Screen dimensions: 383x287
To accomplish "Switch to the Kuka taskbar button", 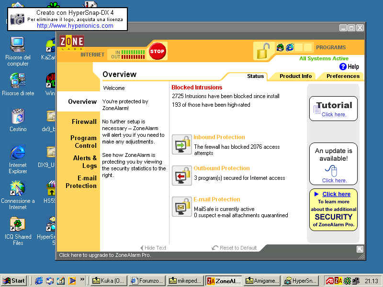I will (109, 281).
